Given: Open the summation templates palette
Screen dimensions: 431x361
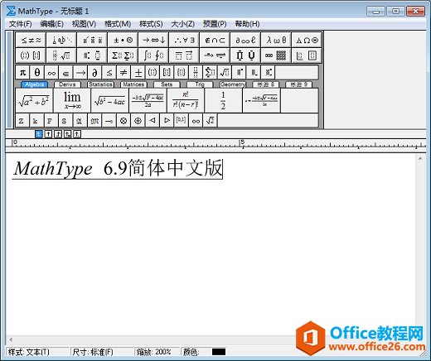Looking at the screenshot, I should point(123,55).
